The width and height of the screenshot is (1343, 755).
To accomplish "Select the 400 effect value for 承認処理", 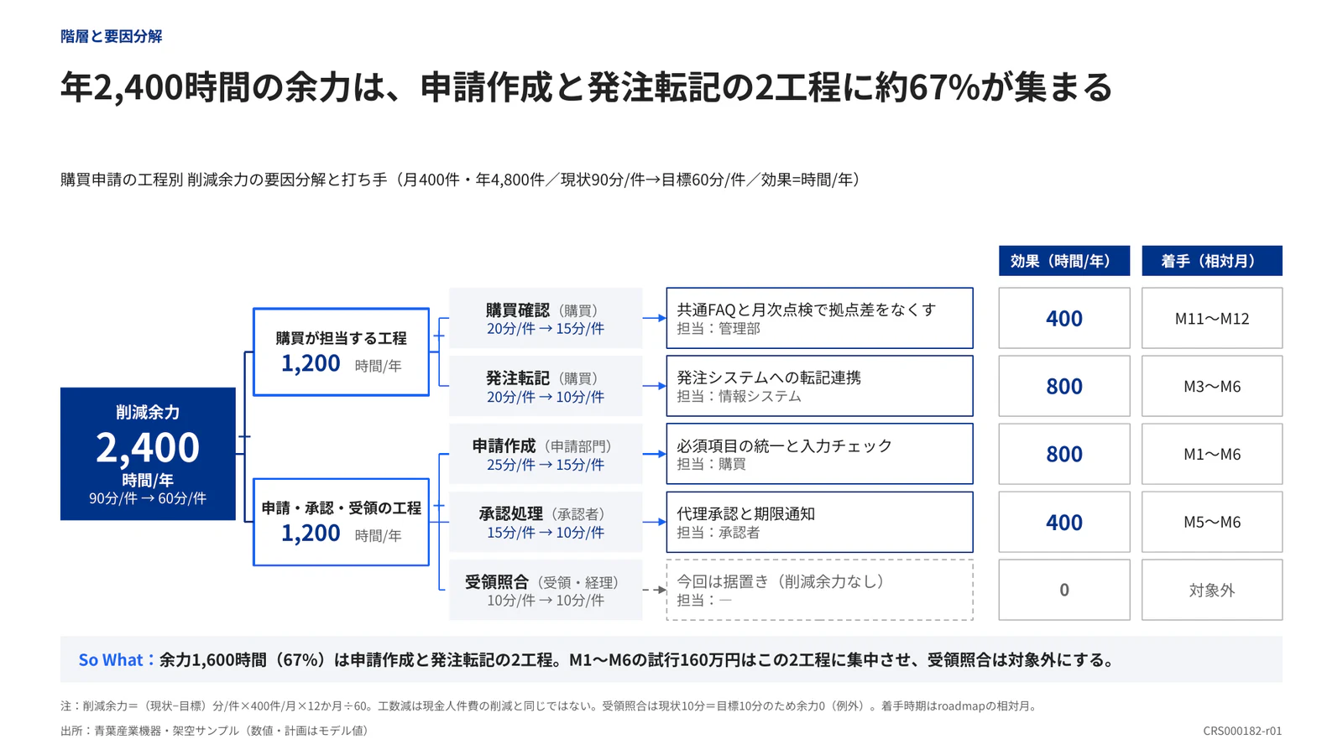I will click(1064, 522).
